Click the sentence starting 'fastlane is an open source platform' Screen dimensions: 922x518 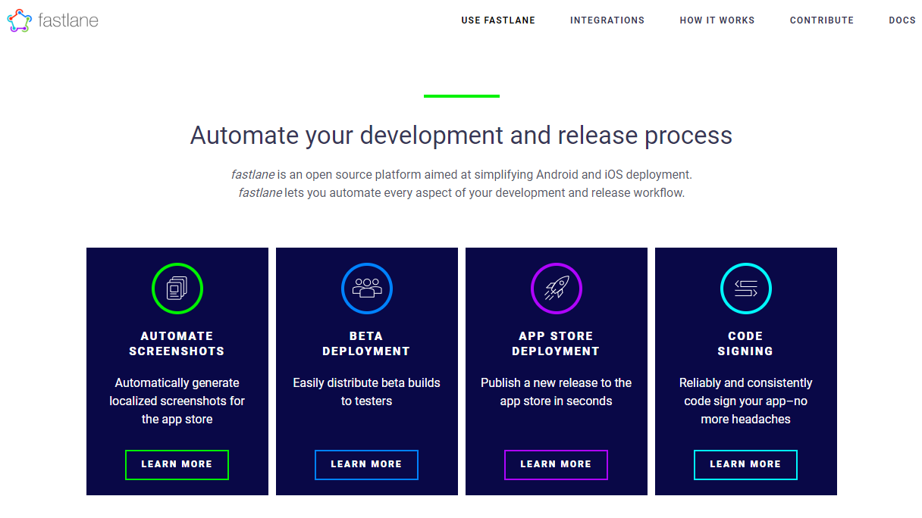(x=461, y=175)
